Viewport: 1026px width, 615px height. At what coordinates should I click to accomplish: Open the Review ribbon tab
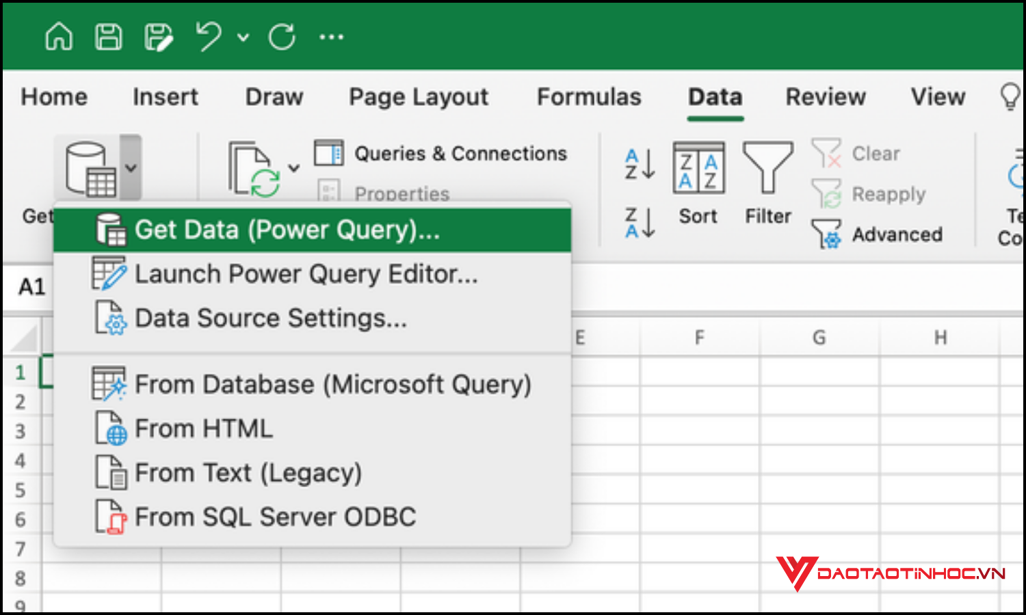click(825, 97)
